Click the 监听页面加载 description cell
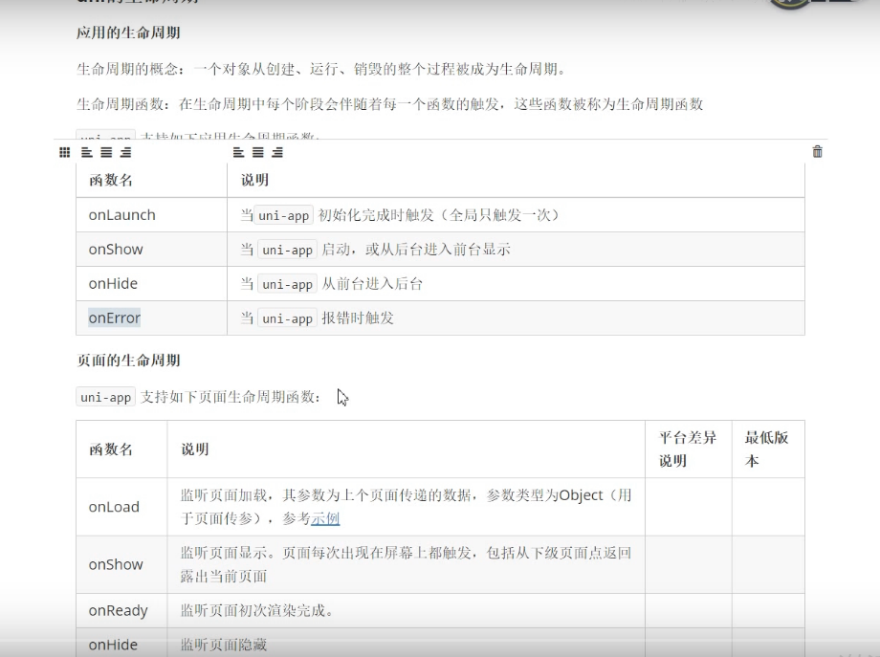 coord(407,507)
